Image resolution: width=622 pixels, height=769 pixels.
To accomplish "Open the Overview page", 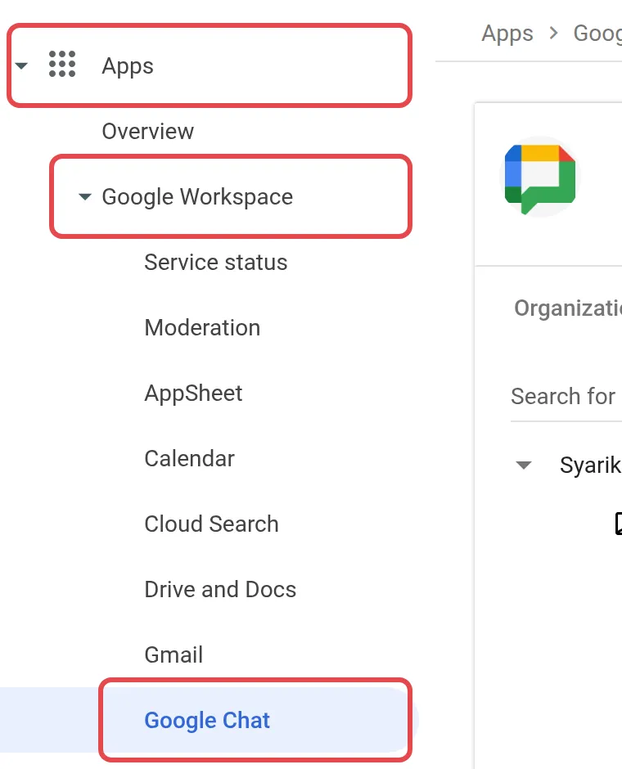I will tap(147, 132).
